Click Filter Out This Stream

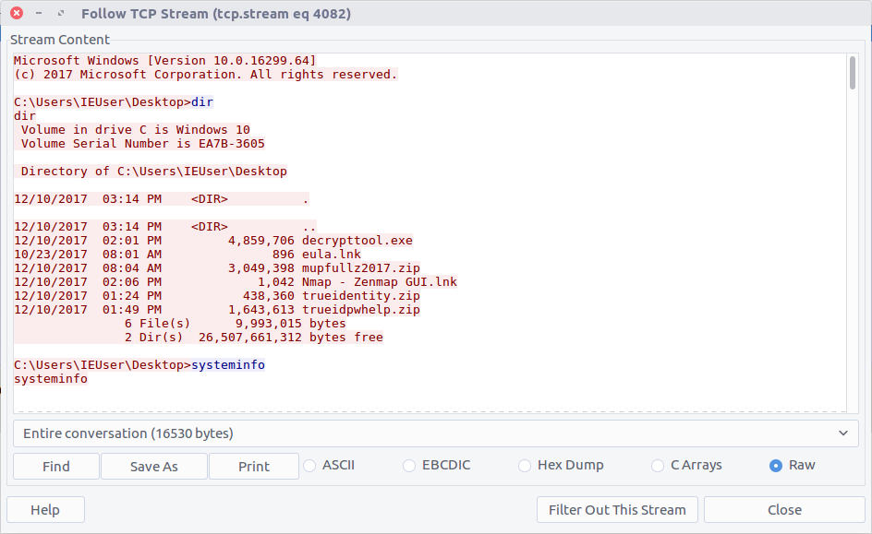[617, 510]
